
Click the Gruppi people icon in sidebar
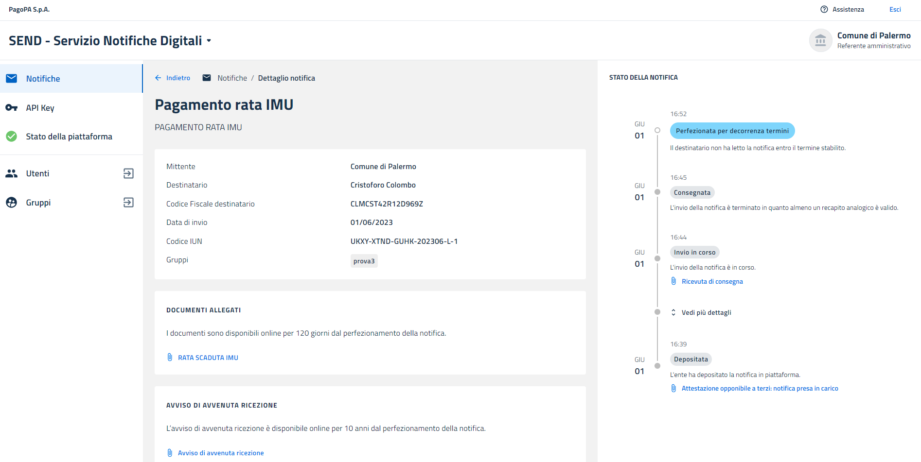[x=12, y=203]
